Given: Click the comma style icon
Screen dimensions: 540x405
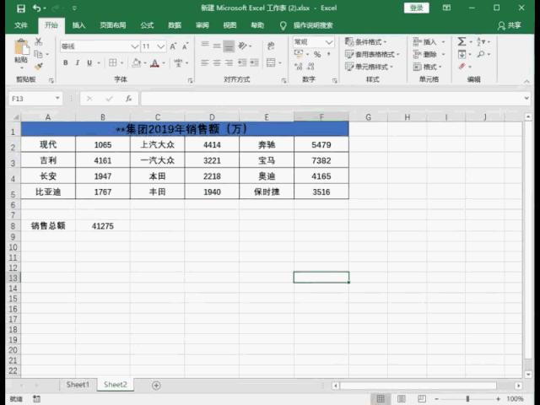Looking at the screenshot, I should 329,54.
